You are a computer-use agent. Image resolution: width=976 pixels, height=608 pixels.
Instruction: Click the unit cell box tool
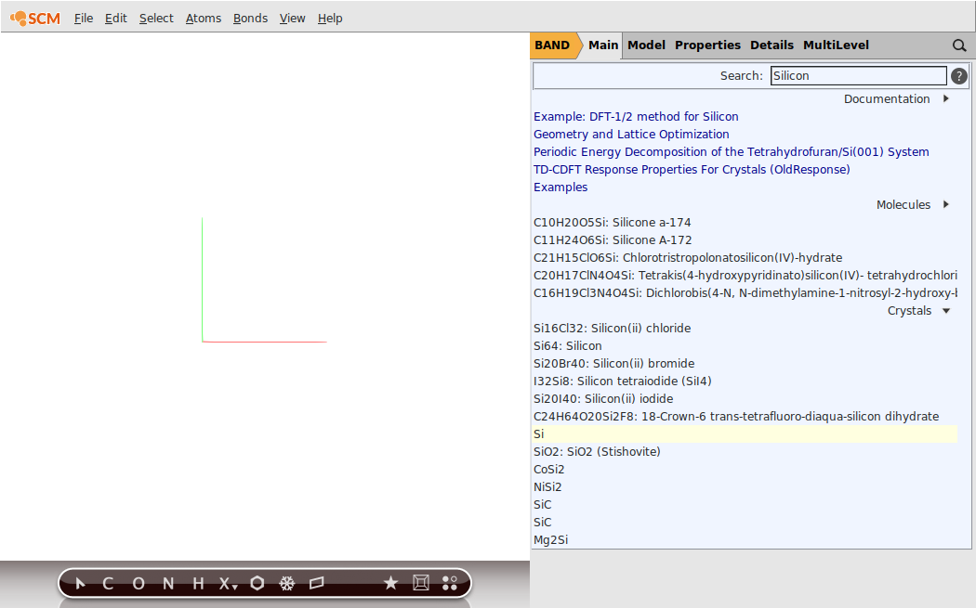[420, 583]
